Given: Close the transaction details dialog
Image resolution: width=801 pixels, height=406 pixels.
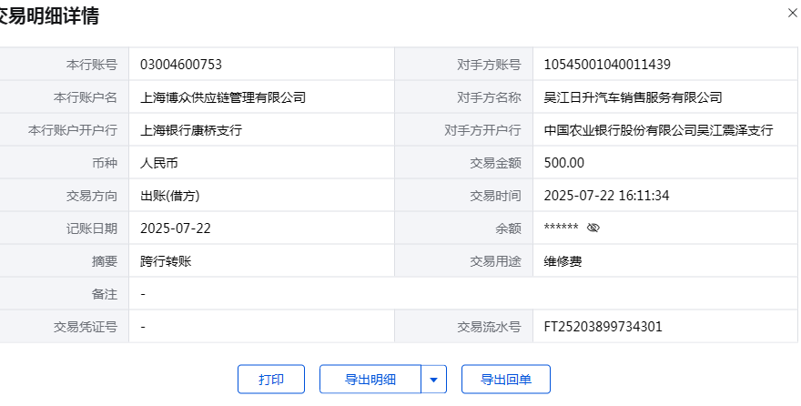Looking at the screenshot, I should [790, 13].
